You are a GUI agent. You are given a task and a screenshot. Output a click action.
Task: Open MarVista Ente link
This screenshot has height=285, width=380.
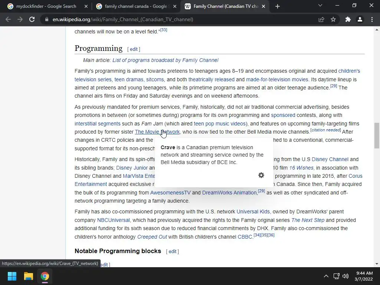pyautogui.click(x=139, y=176)
